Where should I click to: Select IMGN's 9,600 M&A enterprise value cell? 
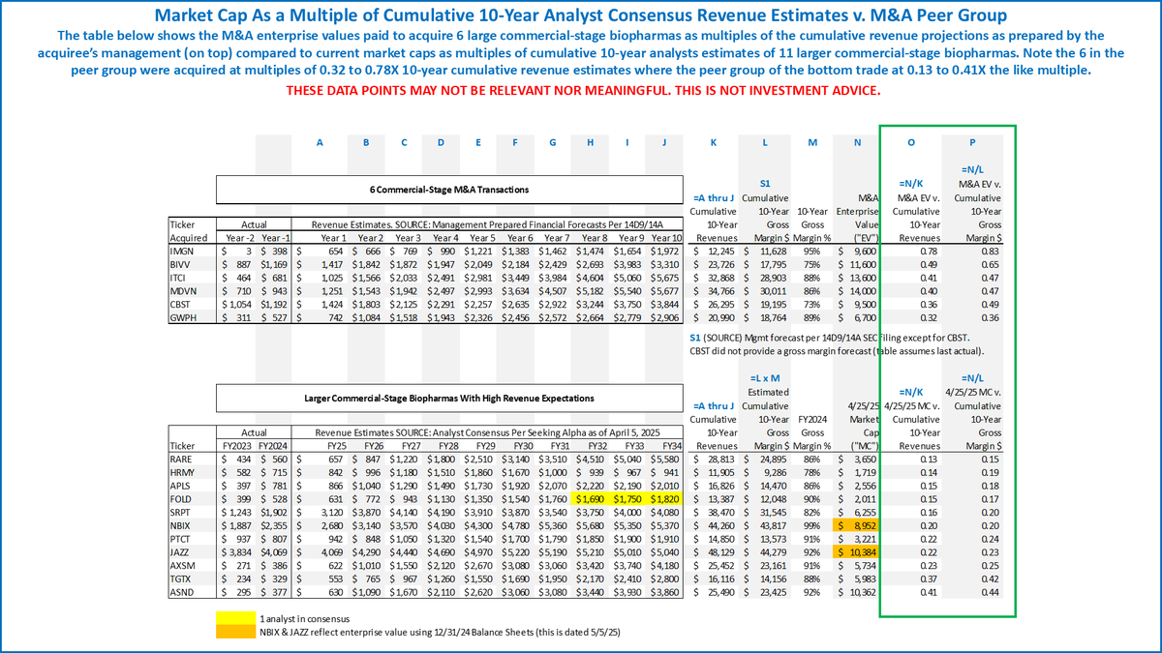click(858, 251)
